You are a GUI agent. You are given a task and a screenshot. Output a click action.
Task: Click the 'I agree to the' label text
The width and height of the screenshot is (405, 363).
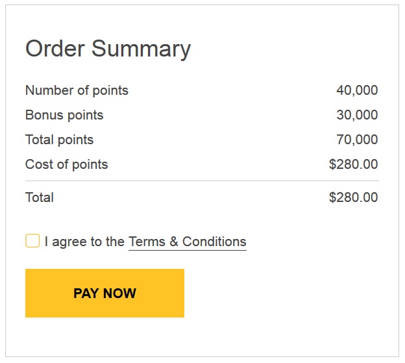[84, 242]
